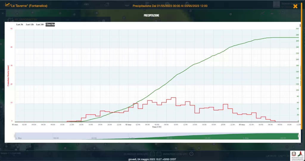Screen dimensions: 305x161
Task: Open the chart hamburger export menu
Action: (300, 26)
